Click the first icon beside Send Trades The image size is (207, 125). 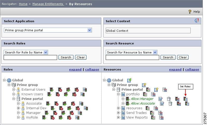pyautogui.click(x=152, y=113)
